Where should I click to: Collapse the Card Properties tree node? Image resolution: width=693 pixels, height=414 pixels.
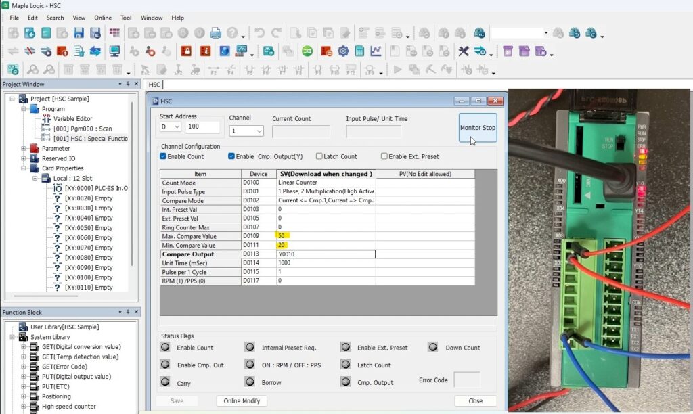pyautogui.click(x=24, y=168)
